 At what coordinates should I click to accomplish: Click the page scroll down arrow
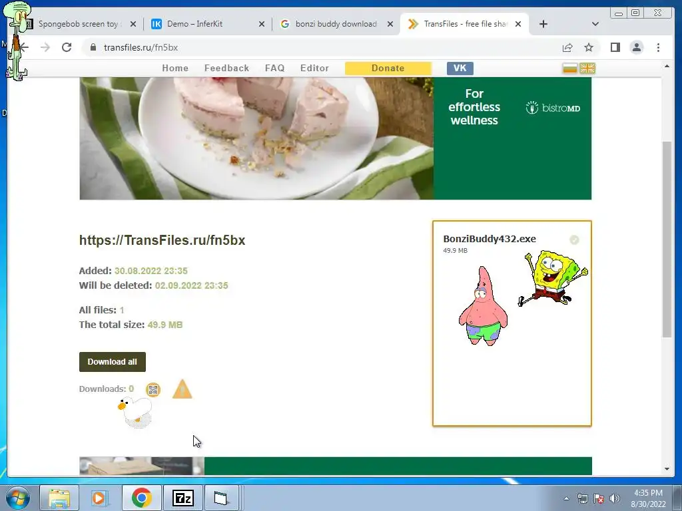(667, 469)
